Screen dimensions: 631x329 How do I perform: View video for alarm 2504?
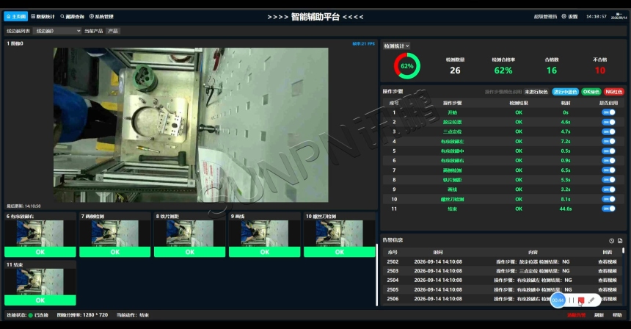(608, 281)
